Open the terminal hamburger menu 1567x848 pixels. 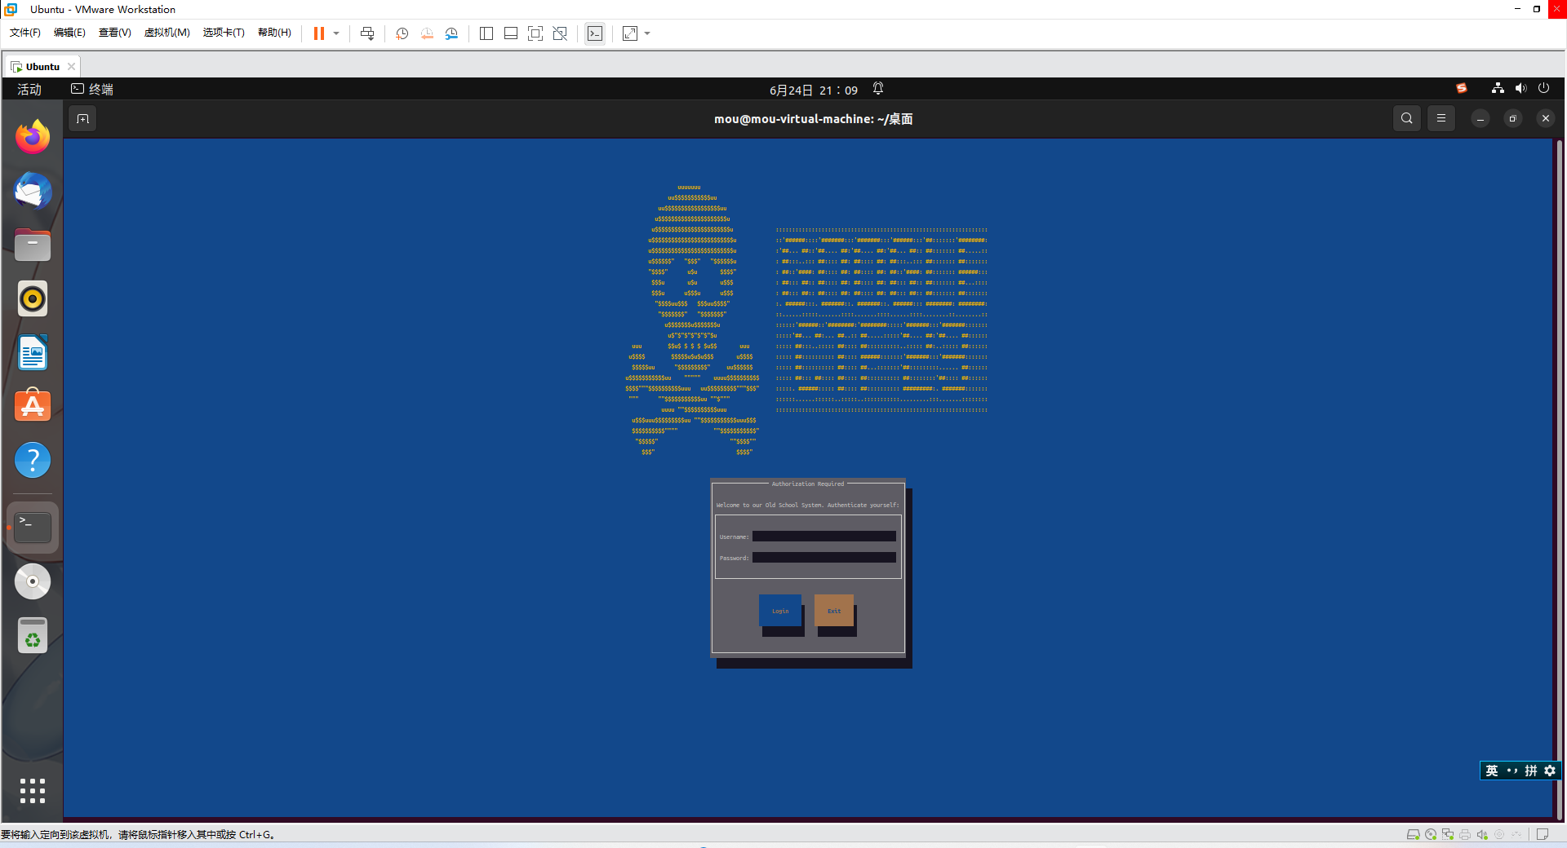coord(1440,118)
